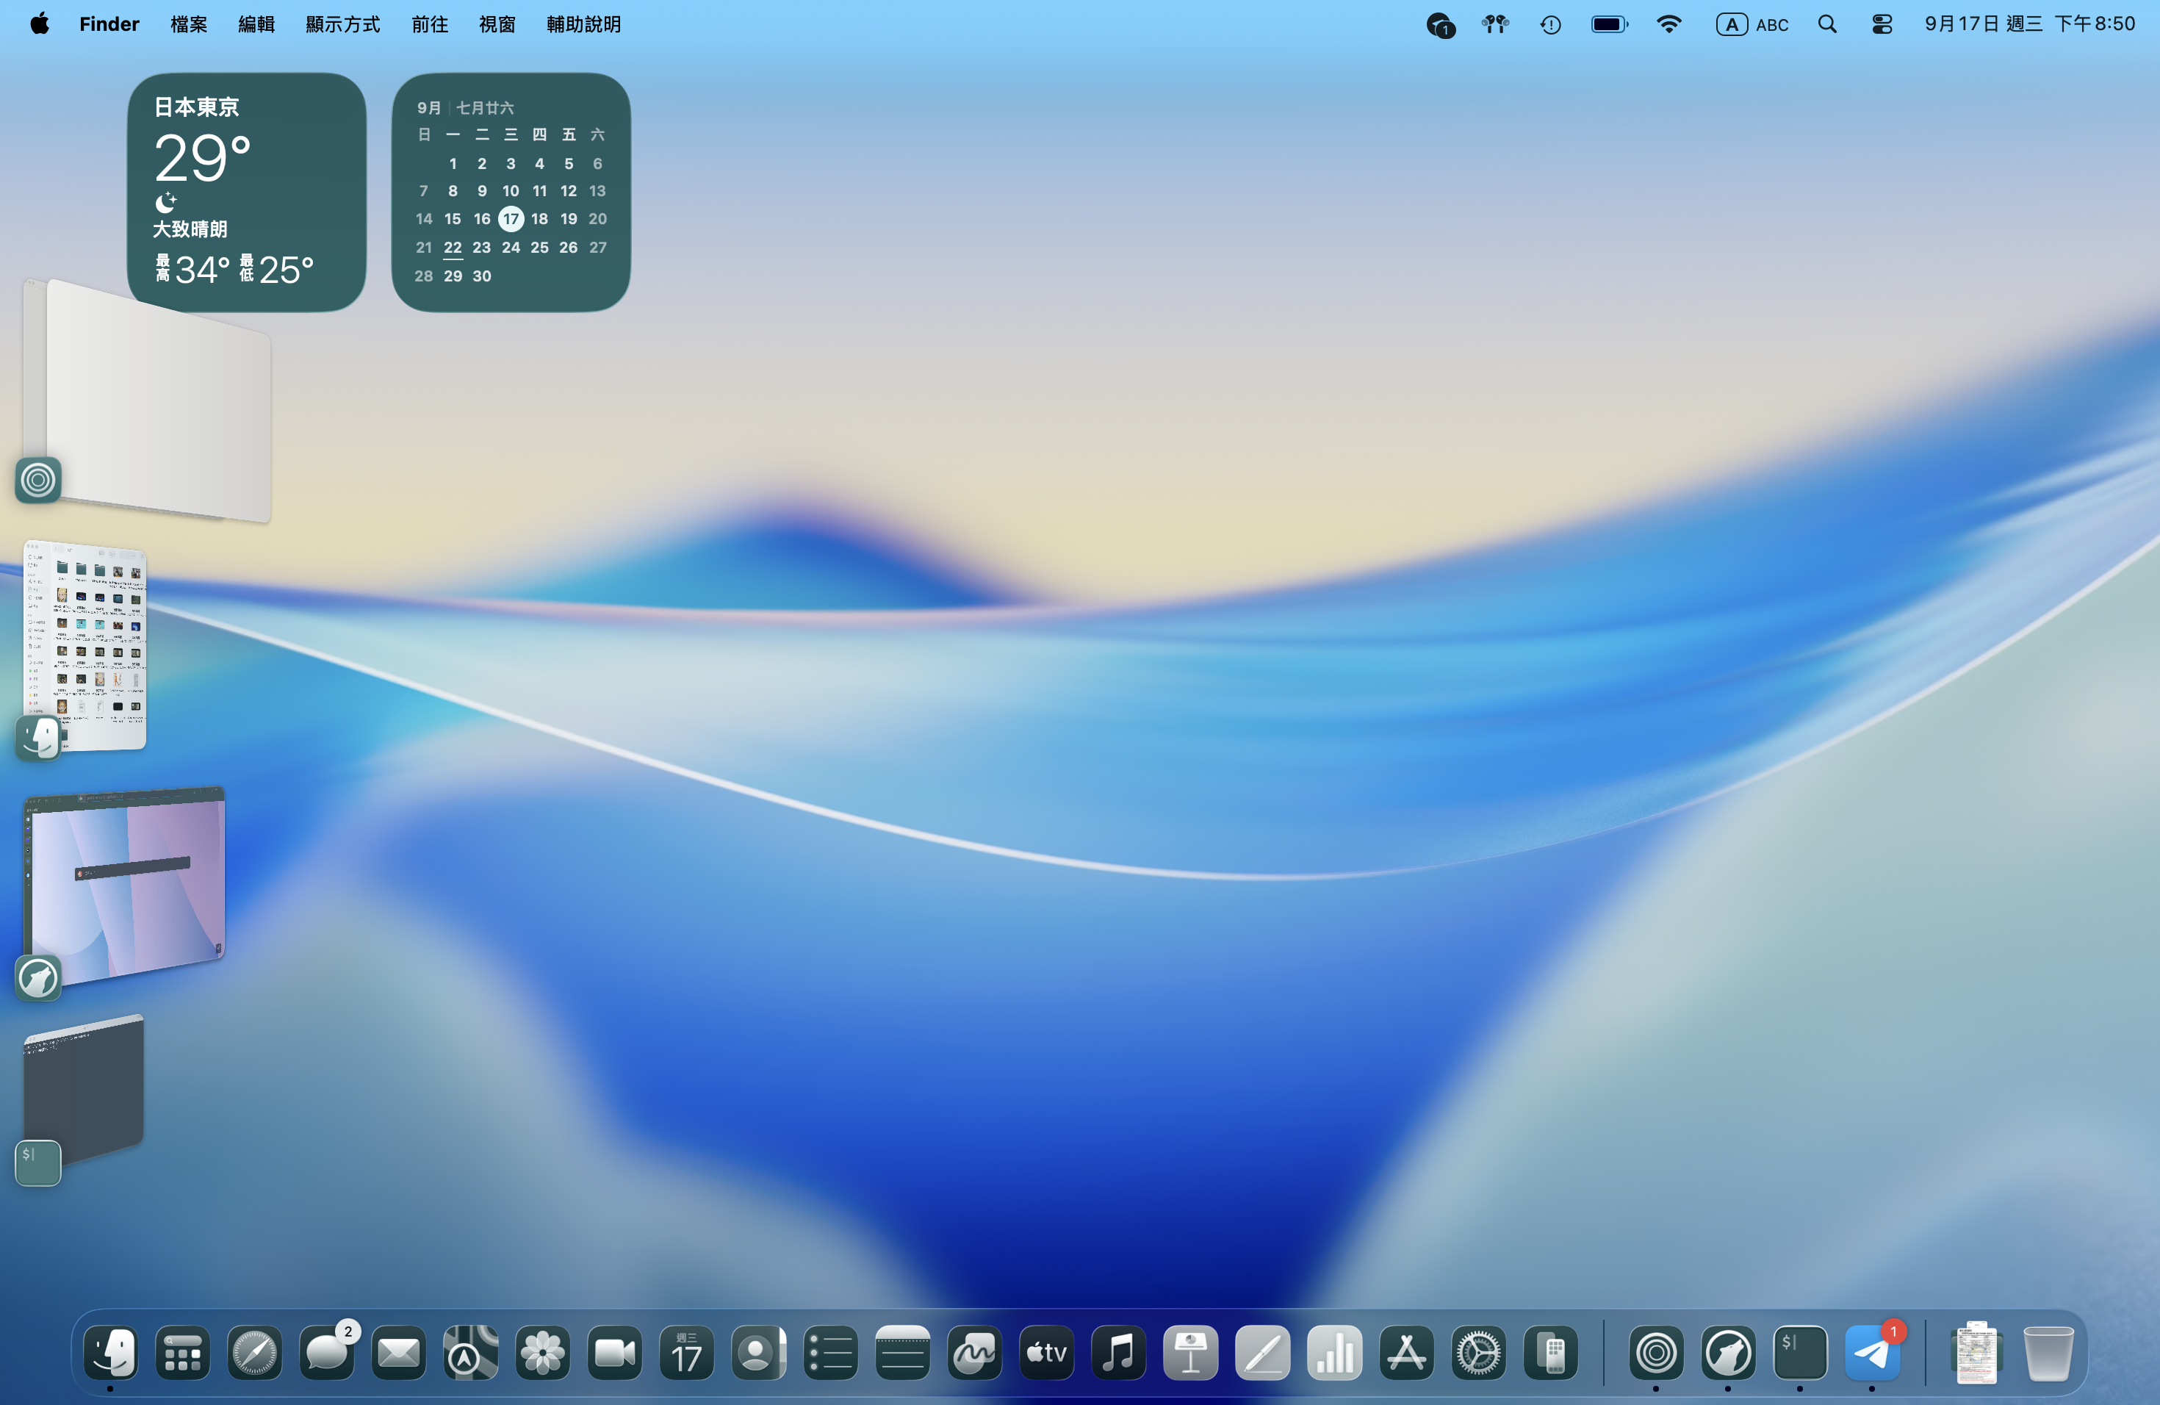This screenshot has height=1405, width=2160.
Task: Launch Freeform from the Dock
Action: 975,1354
